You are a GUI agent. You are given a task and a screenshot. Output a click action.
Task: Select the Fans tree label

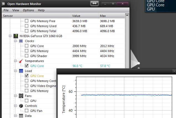pos(28,96)
